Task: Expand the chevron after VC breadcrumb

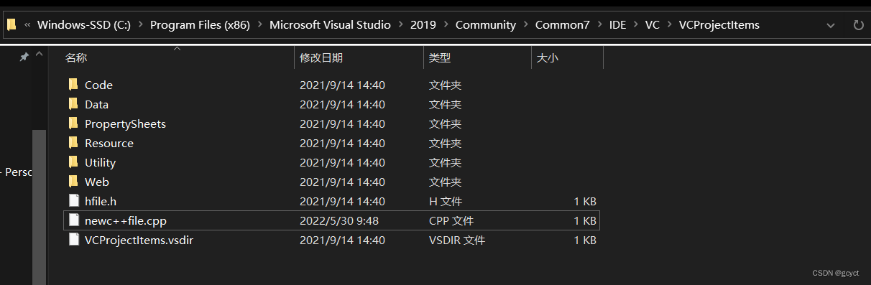Action: (x=669, y=25)
